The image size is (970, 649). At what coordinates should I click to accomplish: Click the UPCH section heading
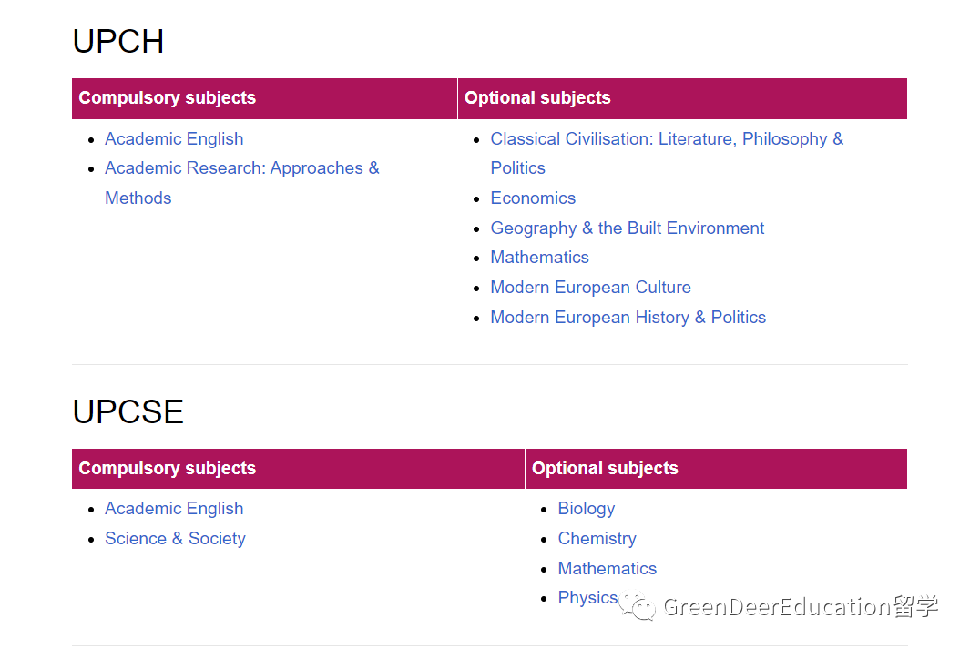(x=118, y=42)
